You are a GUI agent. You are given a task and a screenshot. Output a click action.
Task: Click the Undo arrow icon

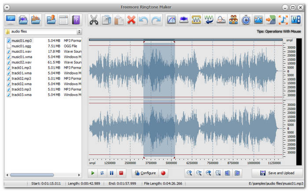pyautogui.click(x=143, y=20)
